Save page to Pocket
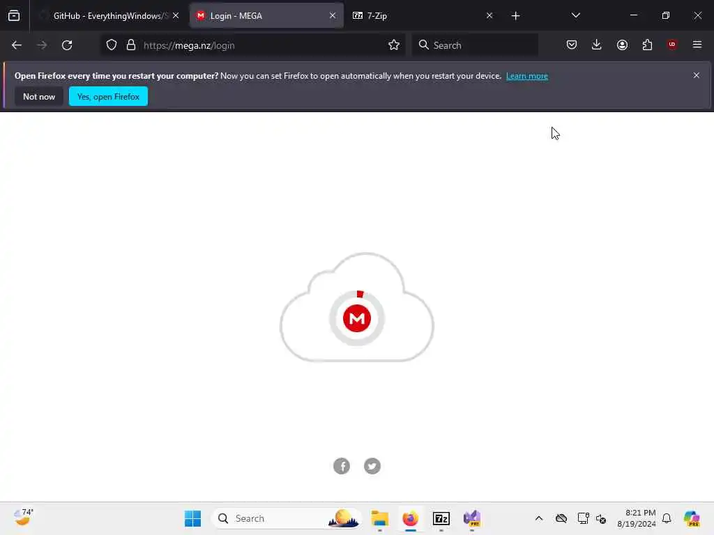The width and height of the screenshot is (714, 535). [x=572, y=45]
